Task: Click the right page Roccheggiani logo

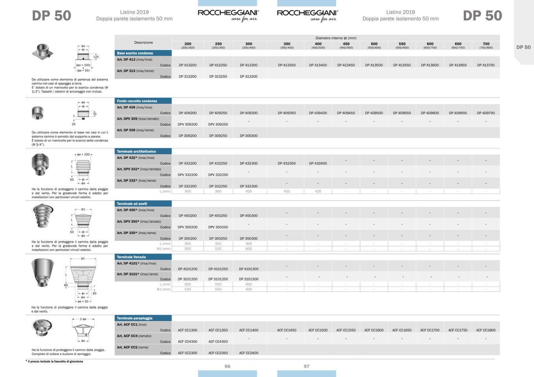Action: point(307,15)
